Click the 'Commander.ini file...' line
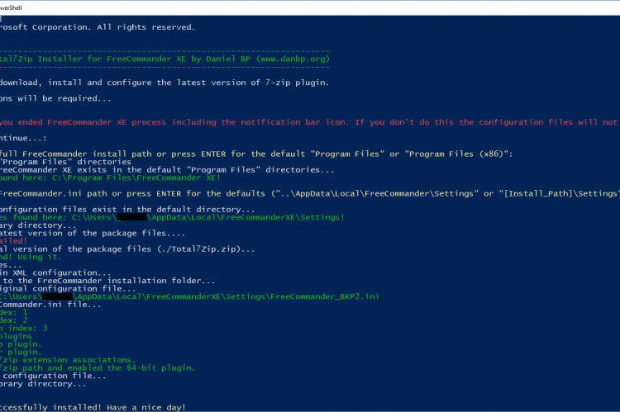Screen dimensions: 620x412 point(50,304)
